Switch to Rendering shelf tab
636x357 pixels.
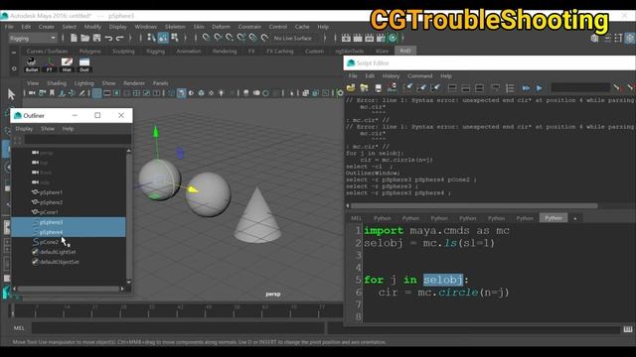pyautogui.click(x=225, y=51)
